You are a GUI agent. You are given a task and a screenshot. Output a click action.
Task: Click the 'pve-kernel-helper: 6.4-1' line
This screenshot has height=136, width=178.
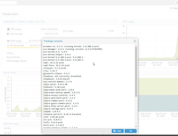[x=57, y=55]
